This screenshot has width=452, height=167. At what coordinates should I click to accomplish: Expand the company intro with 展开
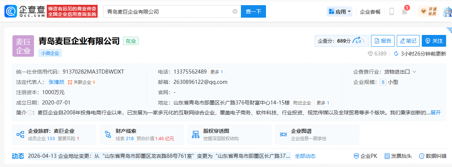click(435, 113)
